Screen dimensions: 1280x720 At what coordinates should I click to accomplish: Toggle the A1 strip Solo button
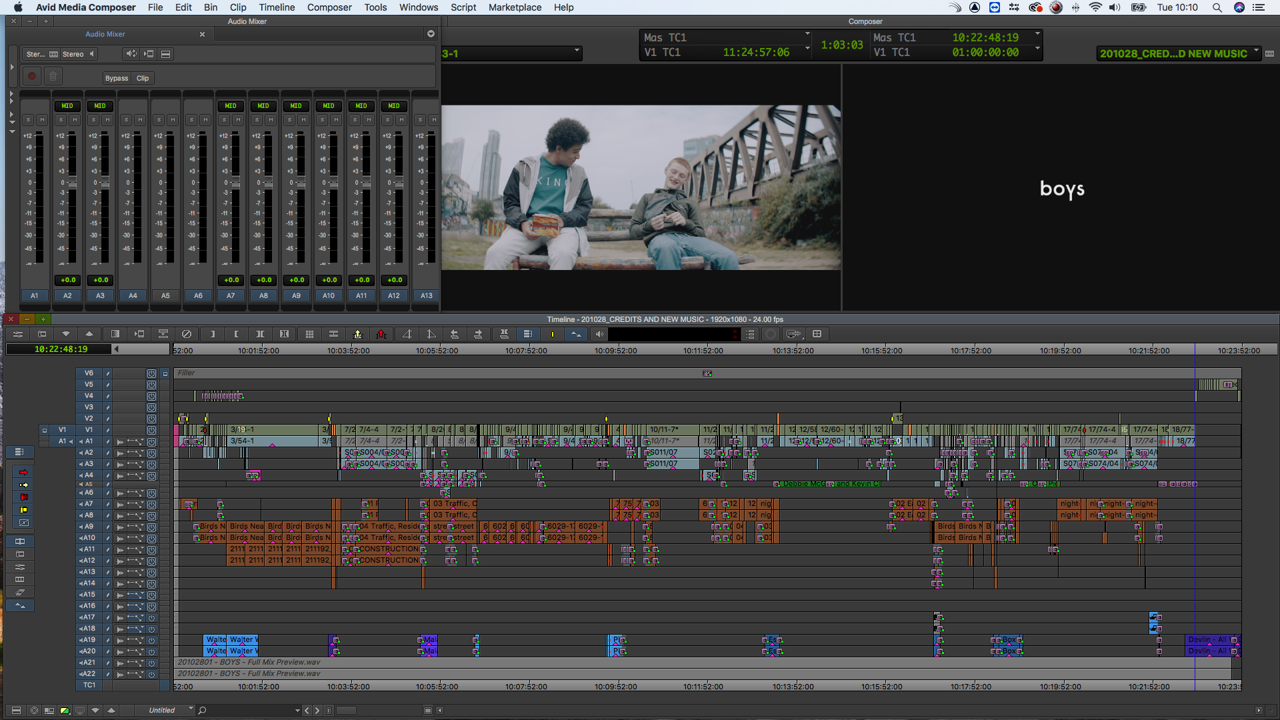click(x=28, y=119)
